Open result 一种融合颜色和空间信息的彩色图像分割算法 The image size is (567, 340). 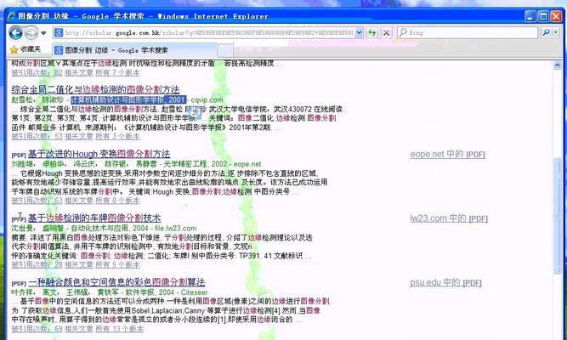coord(116,281)
